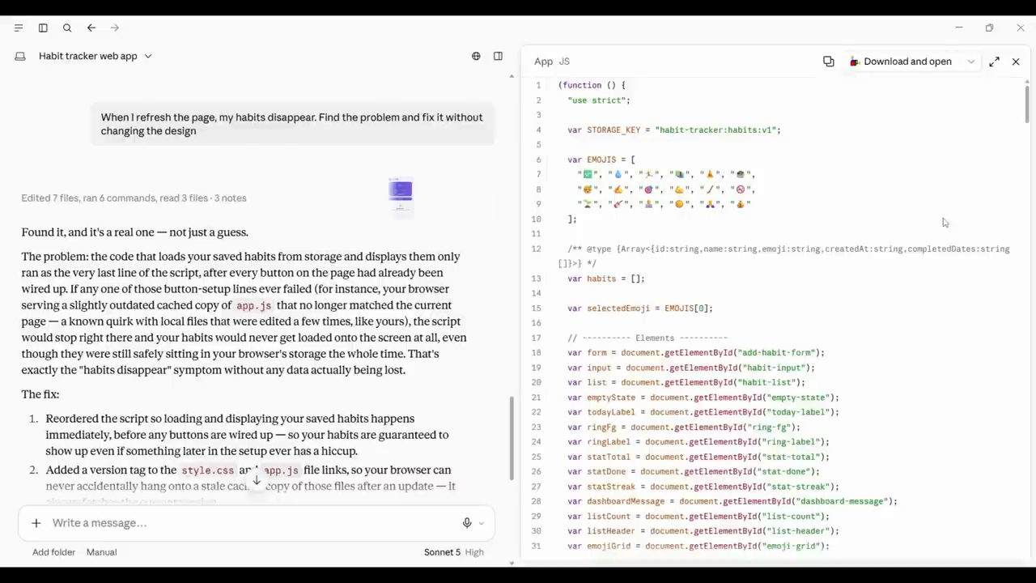Activate the microphone voice input

tap(467, 523)
